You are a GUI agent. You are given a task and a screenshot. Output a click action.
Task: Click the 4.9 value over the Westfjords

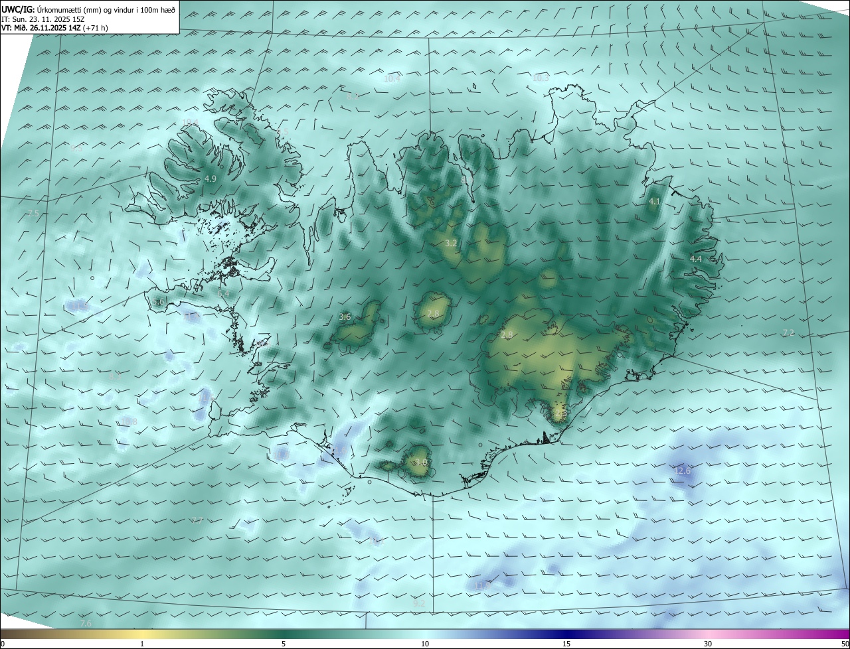click(x=211, y=179)
